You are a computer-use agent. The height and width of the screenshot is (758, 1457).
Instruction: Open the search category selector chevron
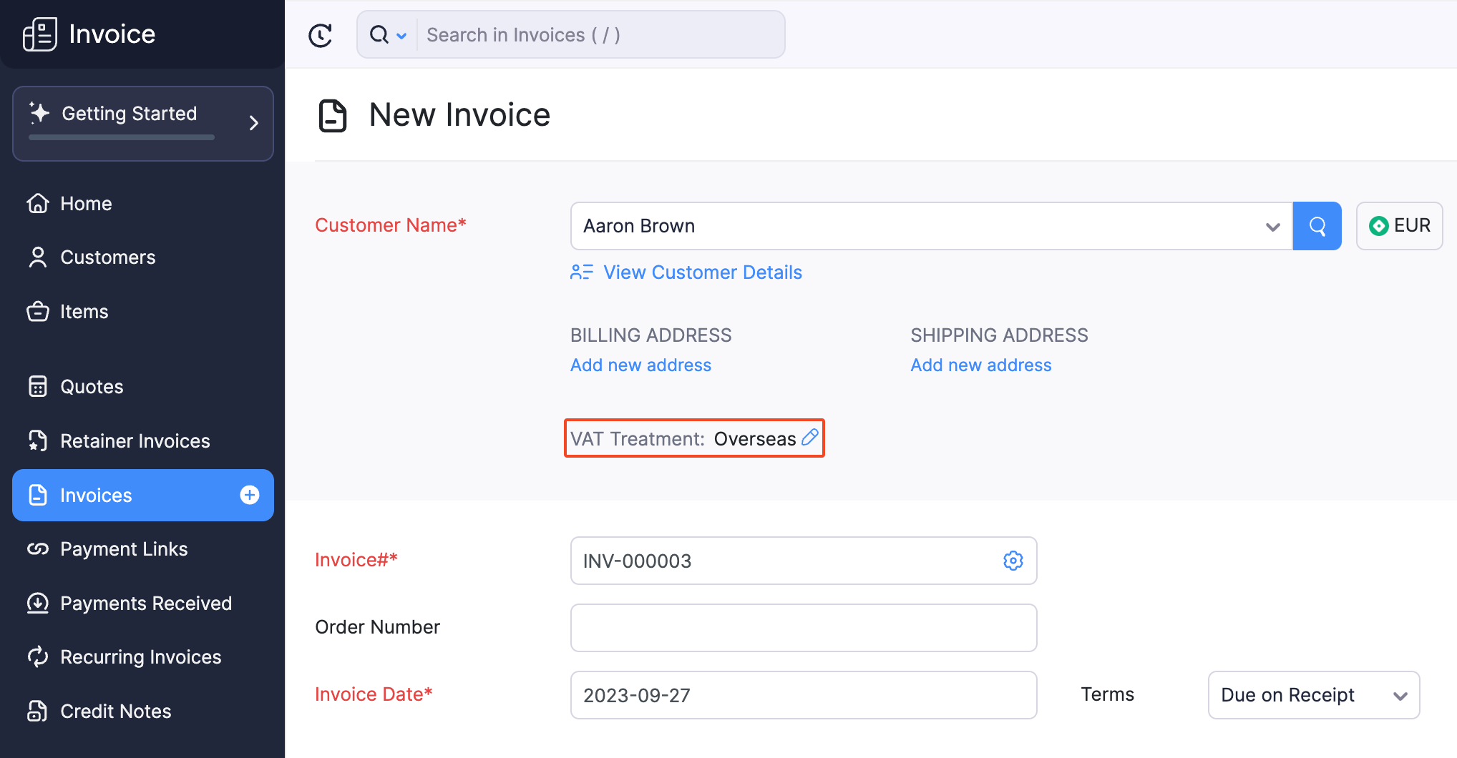pyautogui.click(x=401, y=34)
